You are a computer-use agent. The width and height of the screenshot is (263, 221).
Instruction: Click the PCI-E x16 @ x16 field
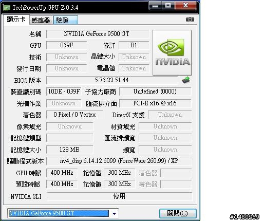coord(155,103)
